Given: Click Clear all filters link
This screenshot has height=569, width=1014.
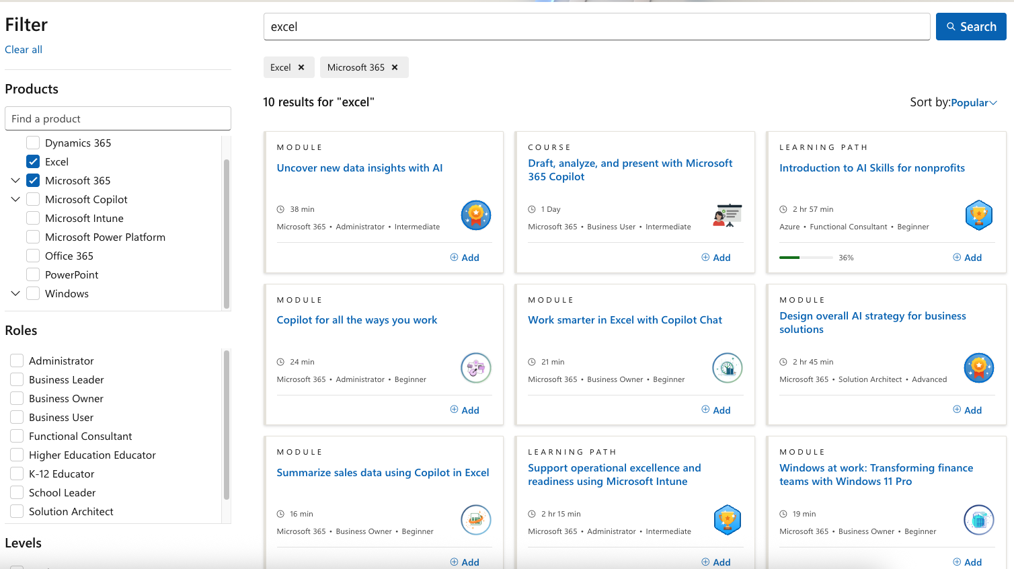Looking at the screenshot, I should tap(24, 49).
